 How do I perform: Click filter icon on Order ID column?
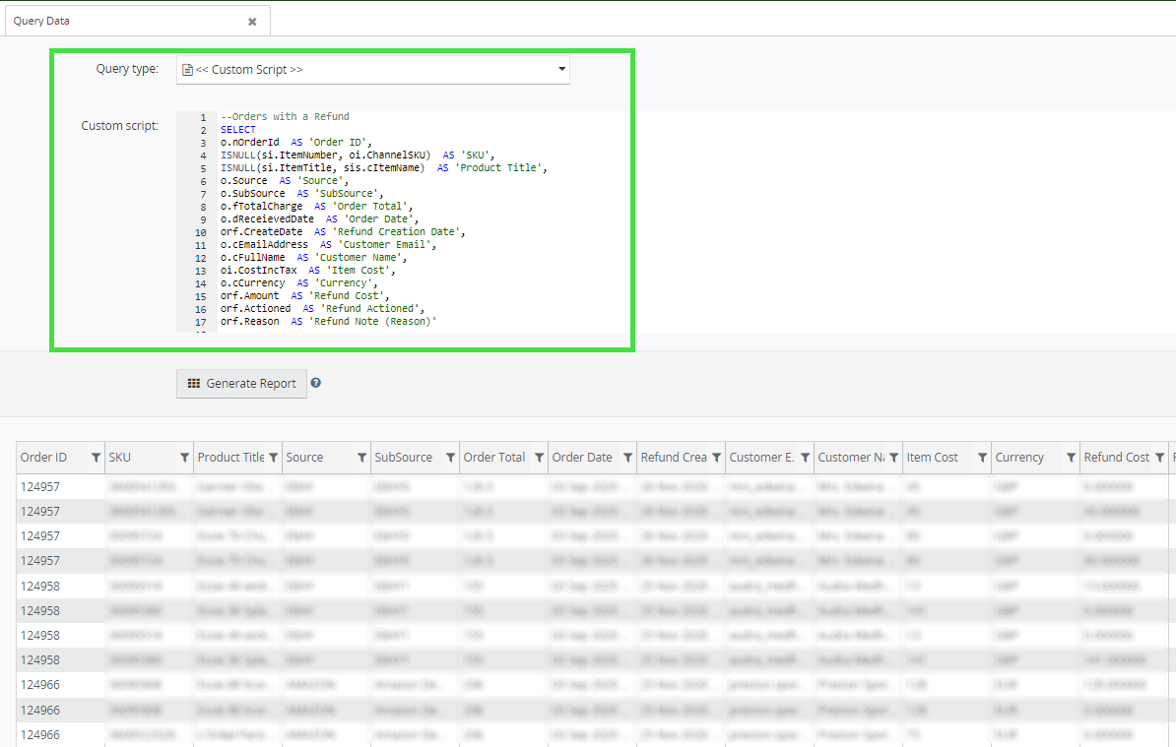tap(96, 458)
